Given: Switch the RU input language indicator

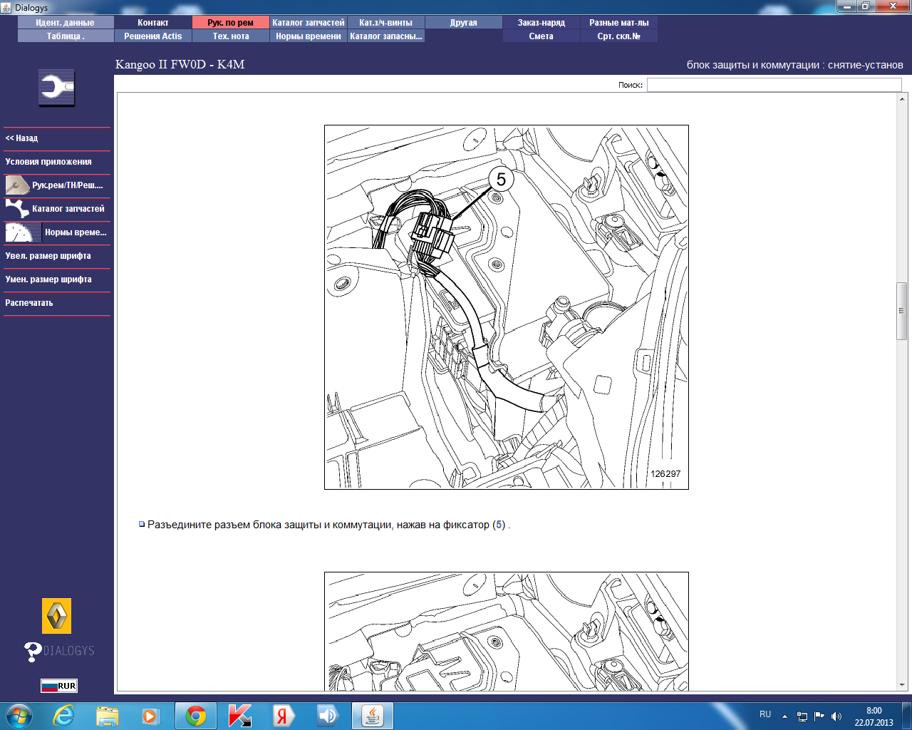Looking at the screenshot, I should point(765,714).
